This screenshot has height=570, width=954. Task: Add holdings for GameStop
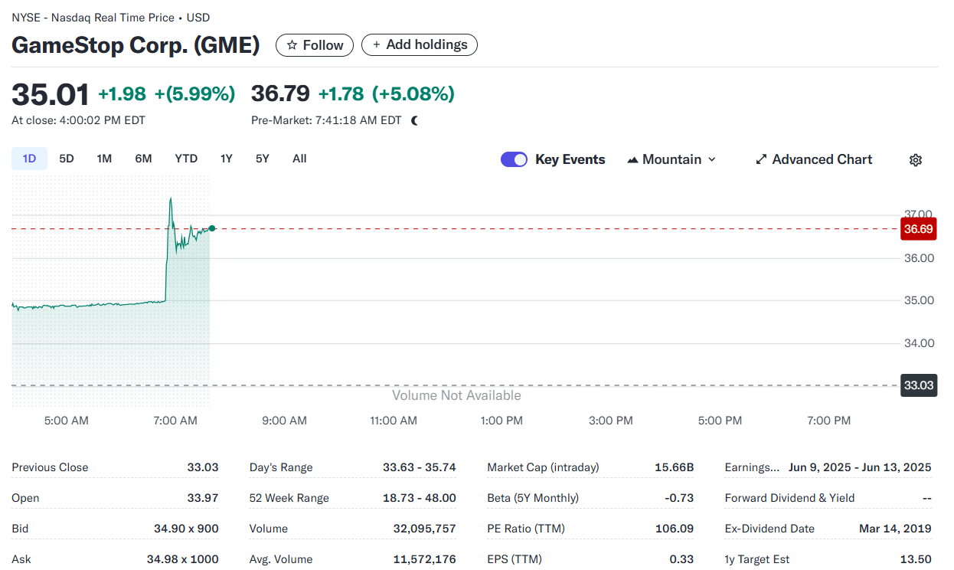click(x=420, y=45)
